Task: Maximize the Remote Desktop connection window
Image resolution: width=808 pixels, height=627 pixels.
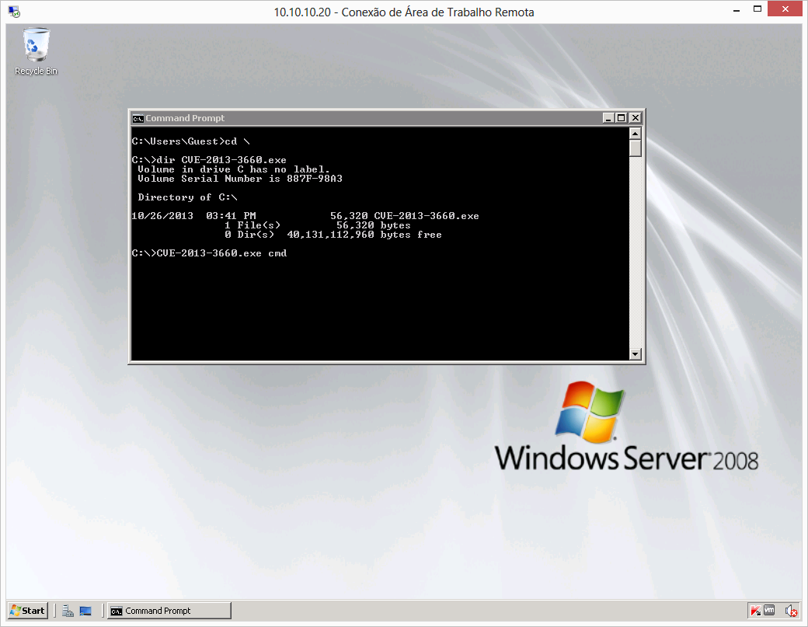Action: coord(757,9)
